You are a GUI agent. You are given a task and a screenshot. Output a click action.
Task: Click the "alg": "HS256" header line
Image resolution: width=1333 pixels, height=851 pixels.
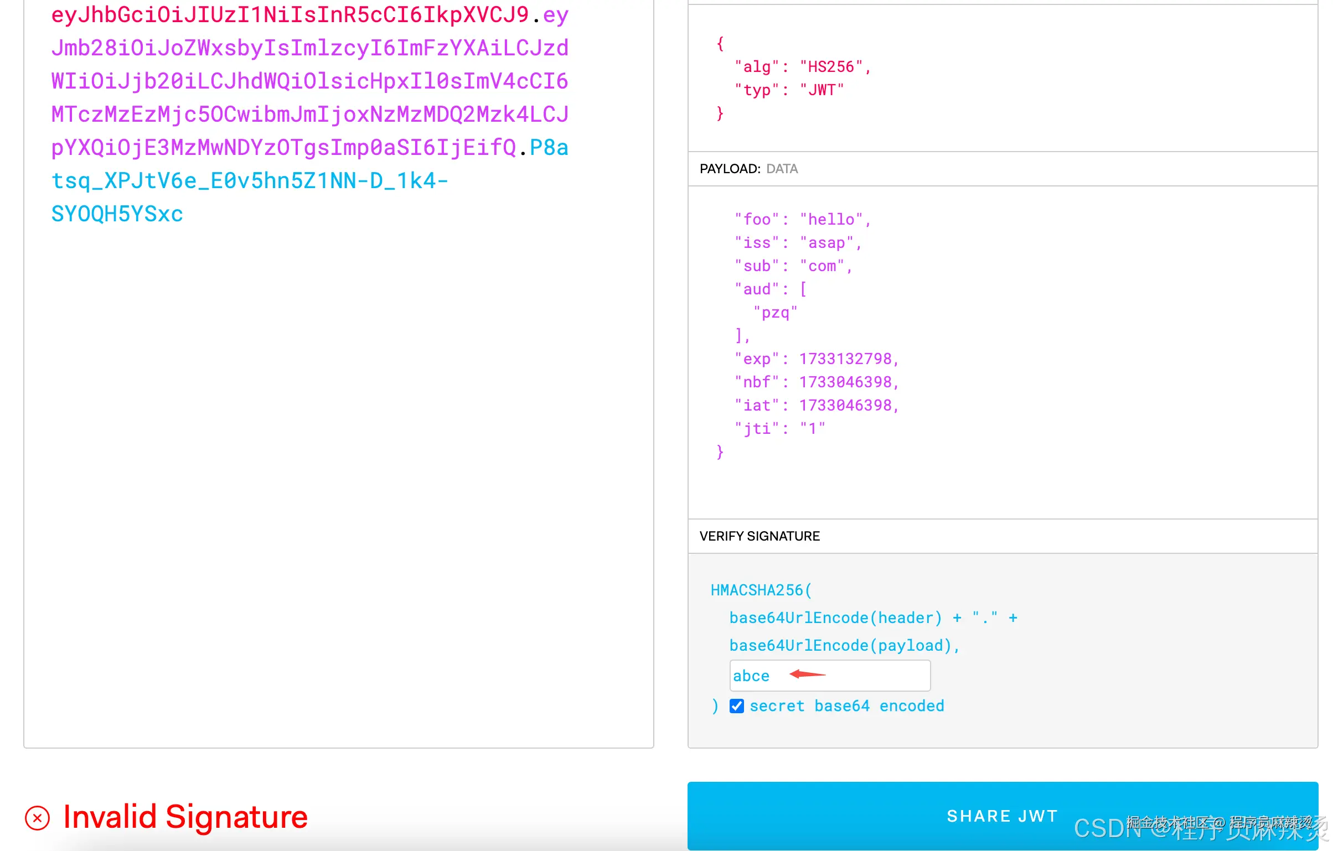click(x=802, y=67)
